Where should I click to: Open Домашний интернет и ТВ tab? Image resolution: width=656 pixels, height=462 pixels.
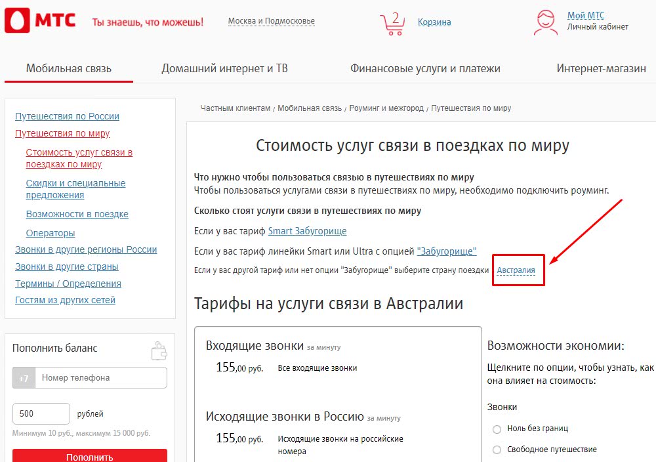224,68
